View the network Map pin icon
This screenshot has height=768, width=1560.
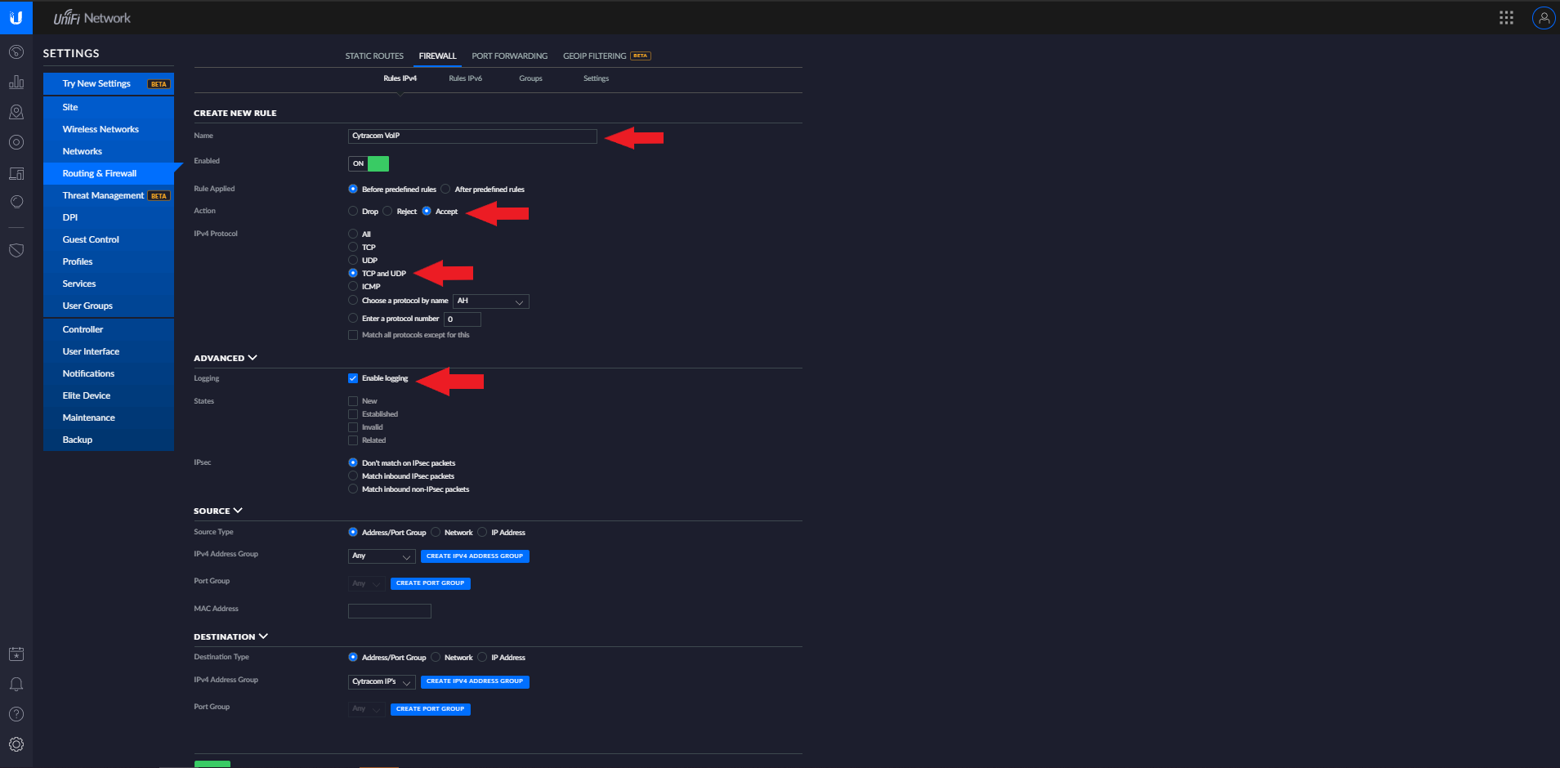point(16,112)
